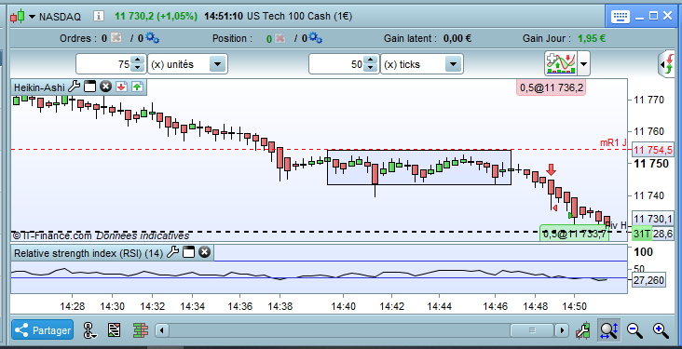The width and height of the screenshot is (682, 349).
Task: Open position settings gear icon
Action: click(x=315, y=38)
